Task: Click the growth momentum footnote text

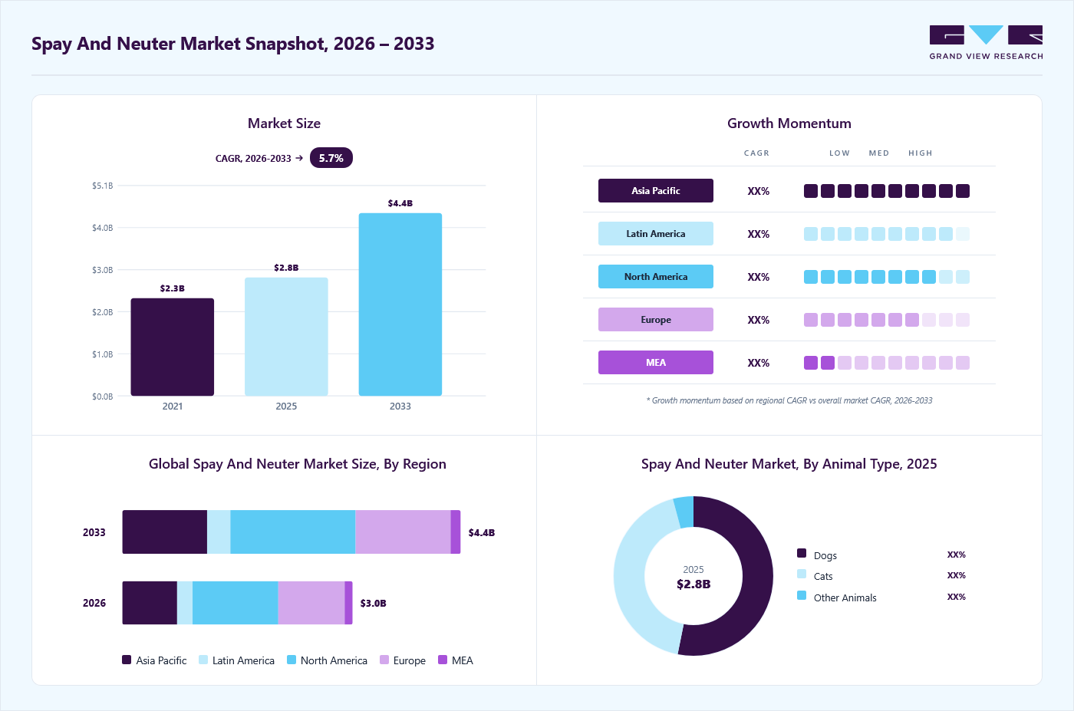Action: [x=789, y=400]
